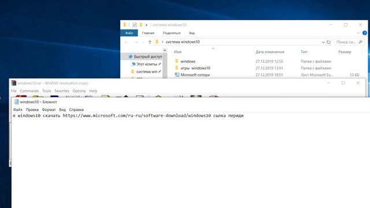Click the Notepad icon in the windows10 title bar
370x208 pixels.
(17, 102)
